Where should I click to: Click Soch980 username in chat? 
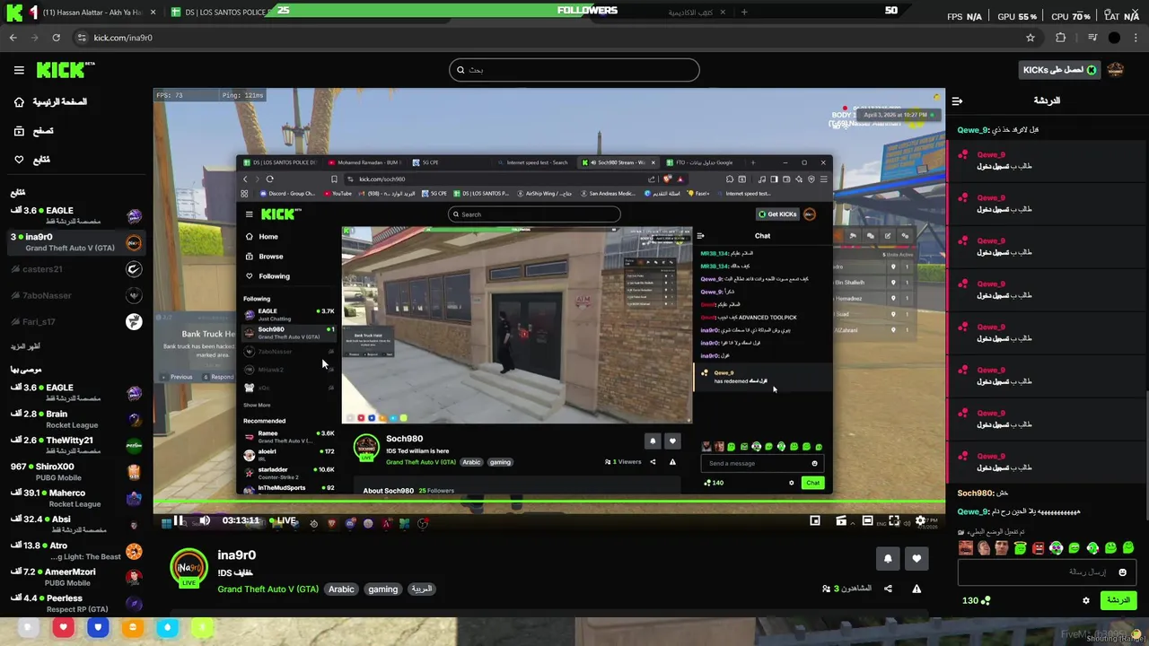pos(975,493)
